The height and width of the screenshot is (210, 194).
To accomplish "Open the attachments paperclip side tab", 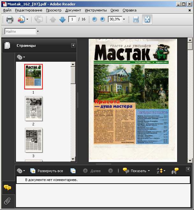I will coord(7,201).
